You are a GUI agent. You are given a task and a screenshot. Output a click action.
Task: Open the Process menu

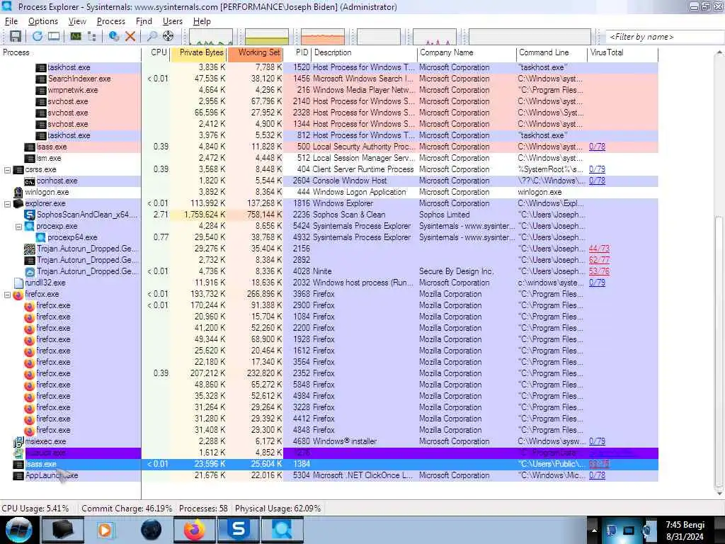click(x=111, y=21)
